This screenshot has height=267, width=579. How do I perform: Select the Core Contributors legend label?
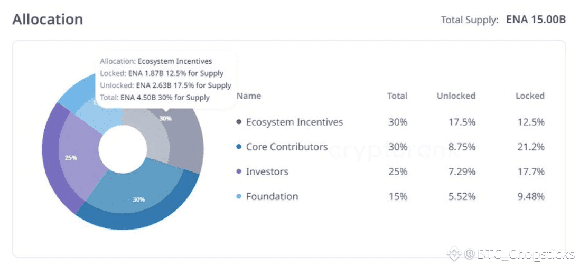click(287, 147)
